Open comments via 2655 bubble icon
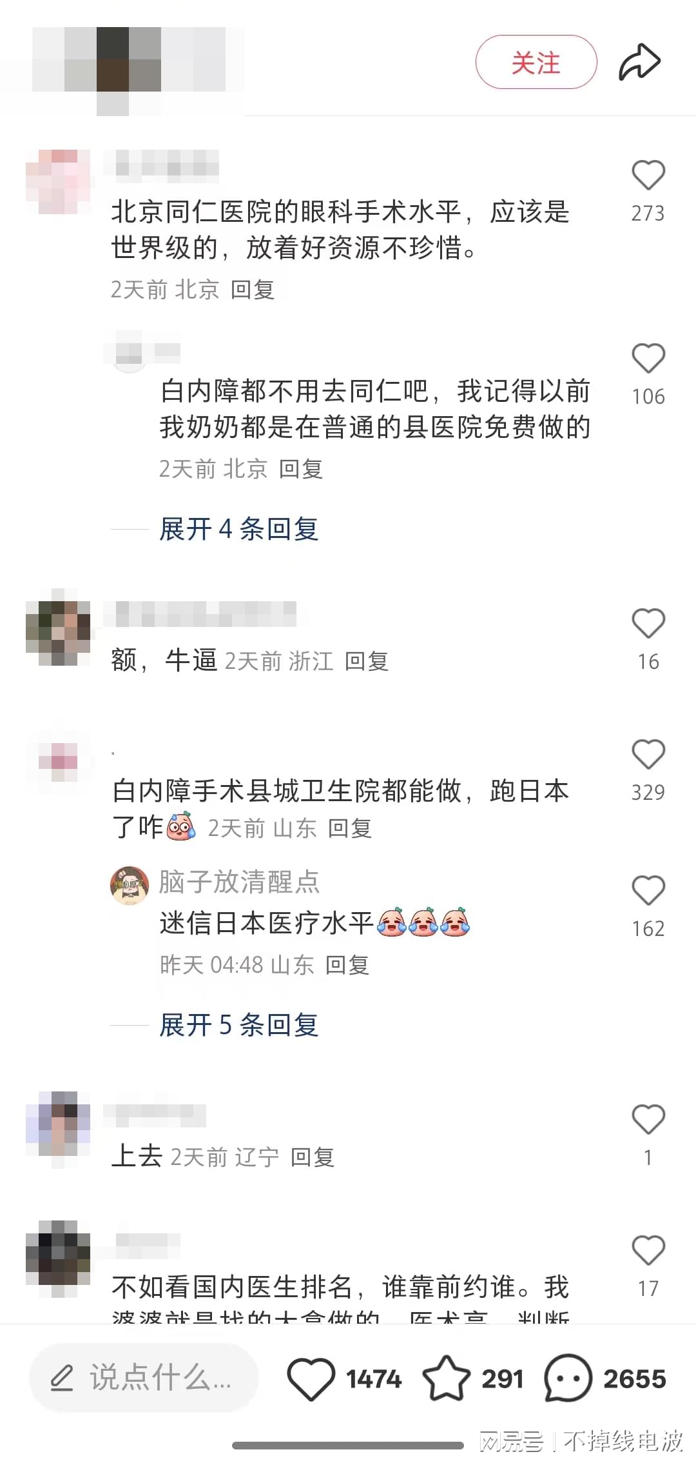 [x=568, y=1378]
